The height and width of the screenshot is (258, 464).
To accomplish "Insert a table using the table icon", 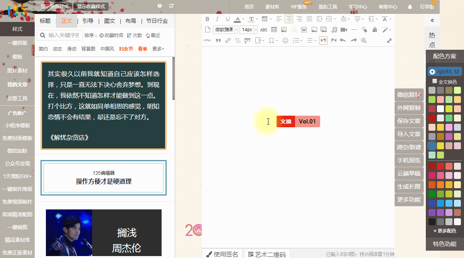I will [x=274, y=30].
